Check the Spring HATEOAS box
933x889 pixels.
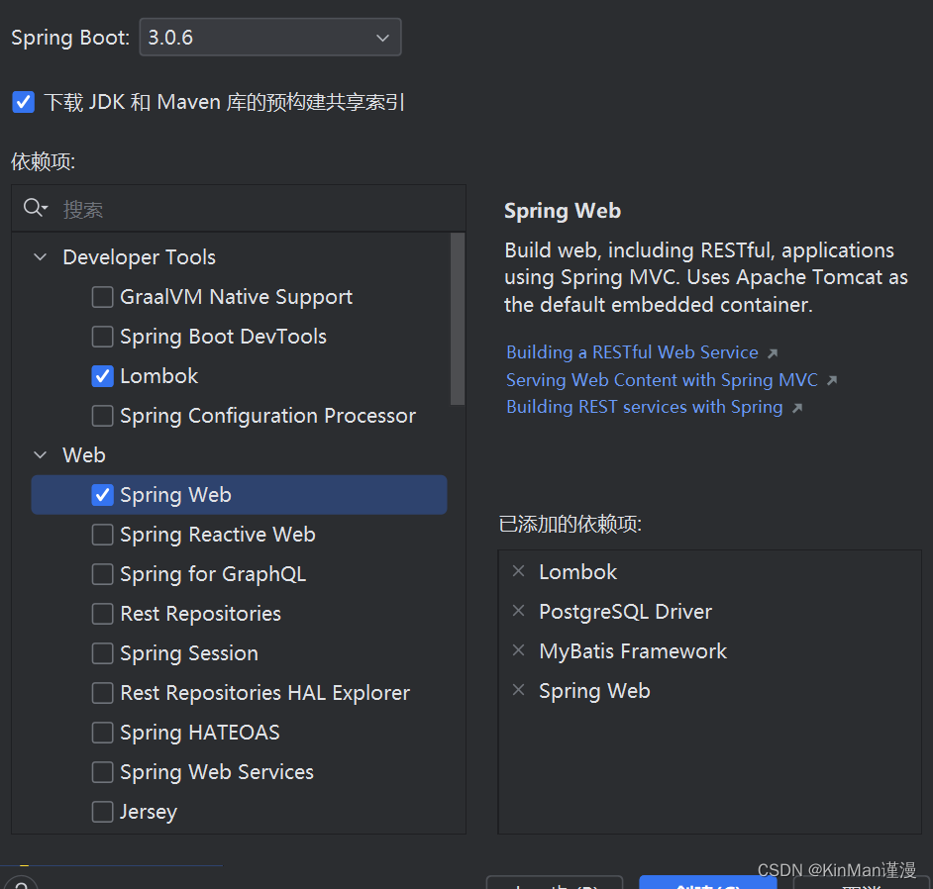point(102,733)
